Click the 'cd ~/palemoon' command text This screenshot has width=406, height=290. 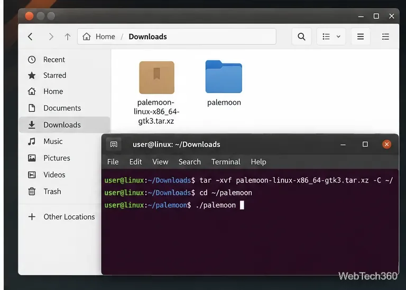click(x=226, y=193)
